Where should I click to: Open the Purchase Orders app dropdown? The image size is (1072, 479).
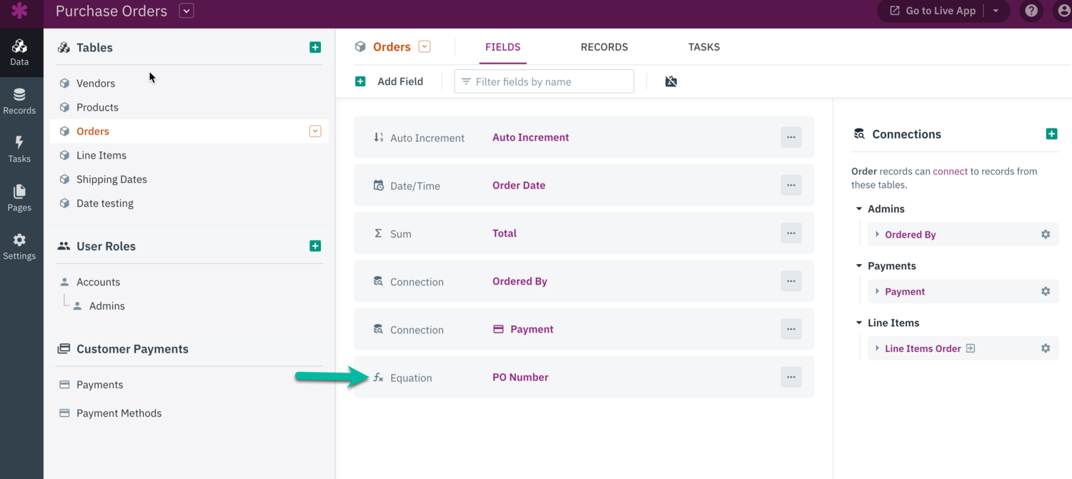coord(187,11)
